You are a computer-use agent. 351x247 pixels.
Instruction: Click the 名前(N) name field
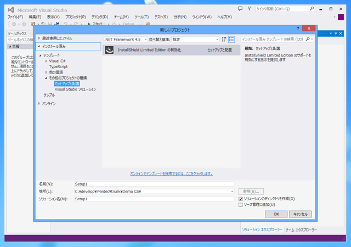[154, 184]
